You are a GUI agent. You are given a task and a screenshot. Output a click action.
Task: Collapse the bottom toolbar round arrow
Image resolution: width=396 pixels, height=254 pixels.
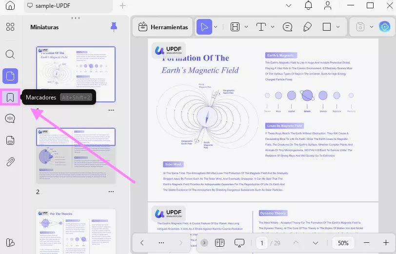click(x=204, y=243)
